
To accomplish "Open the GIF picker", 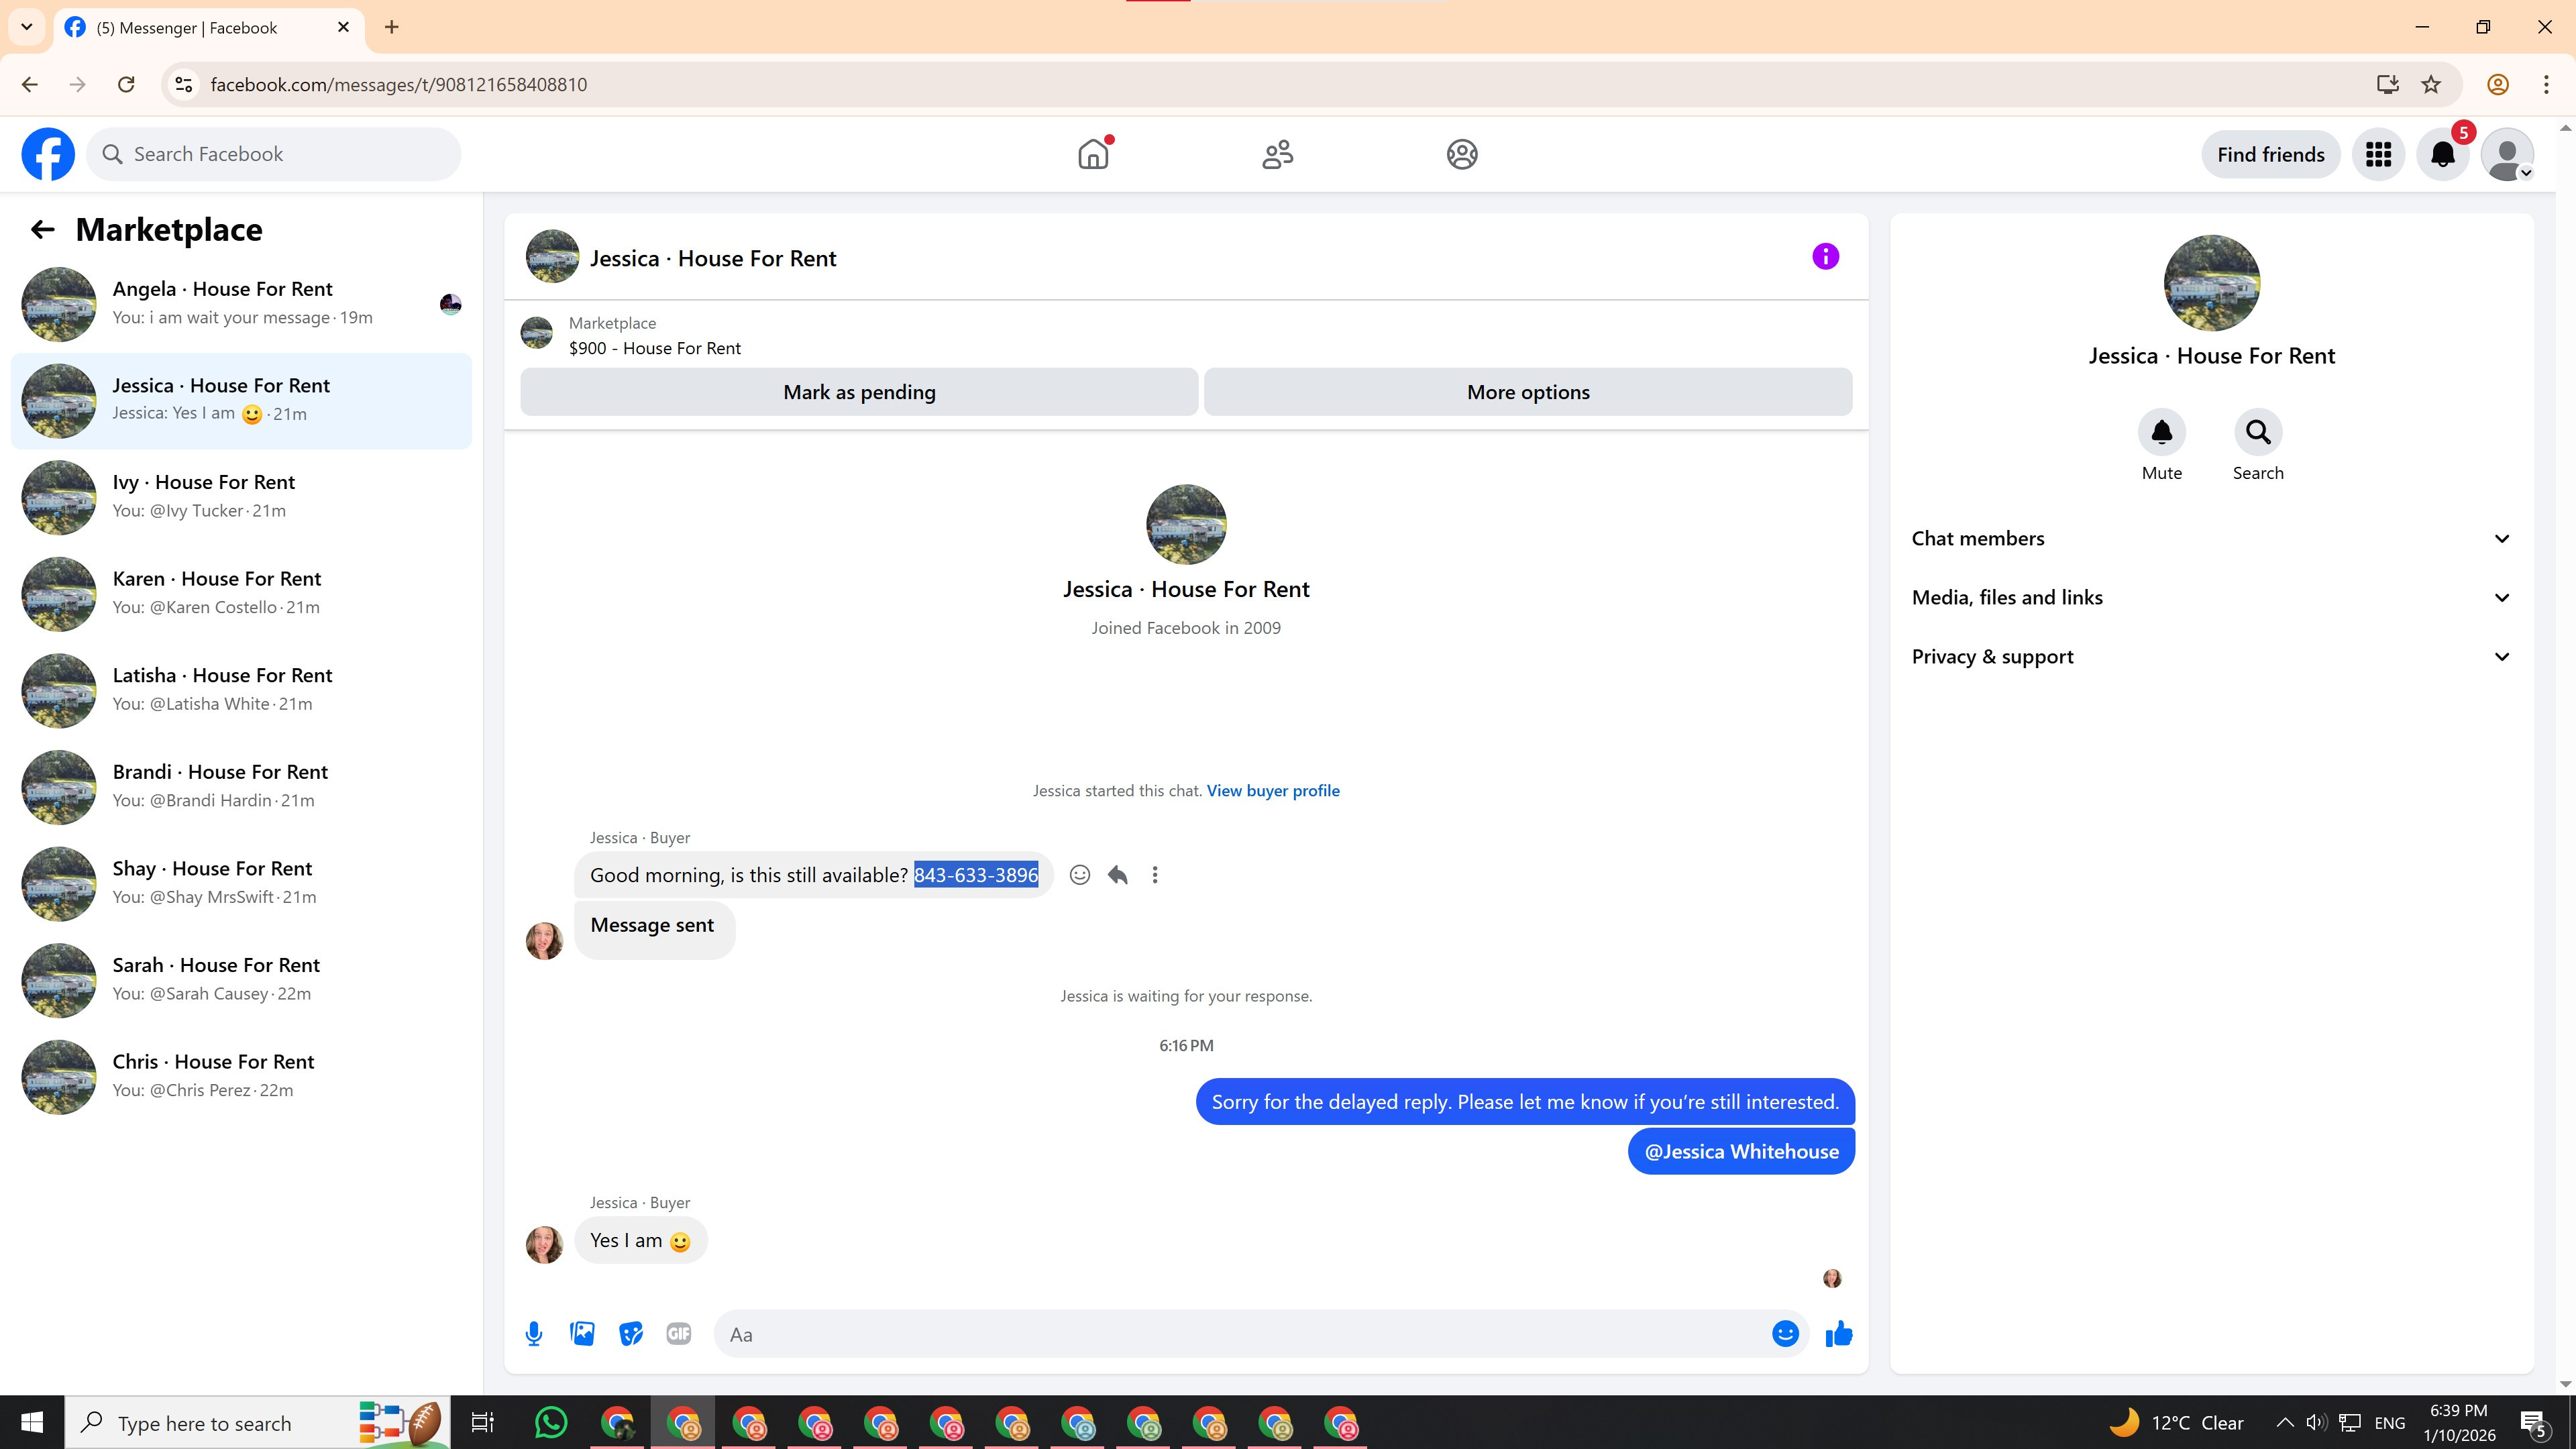I will (x=678, y=1334).
